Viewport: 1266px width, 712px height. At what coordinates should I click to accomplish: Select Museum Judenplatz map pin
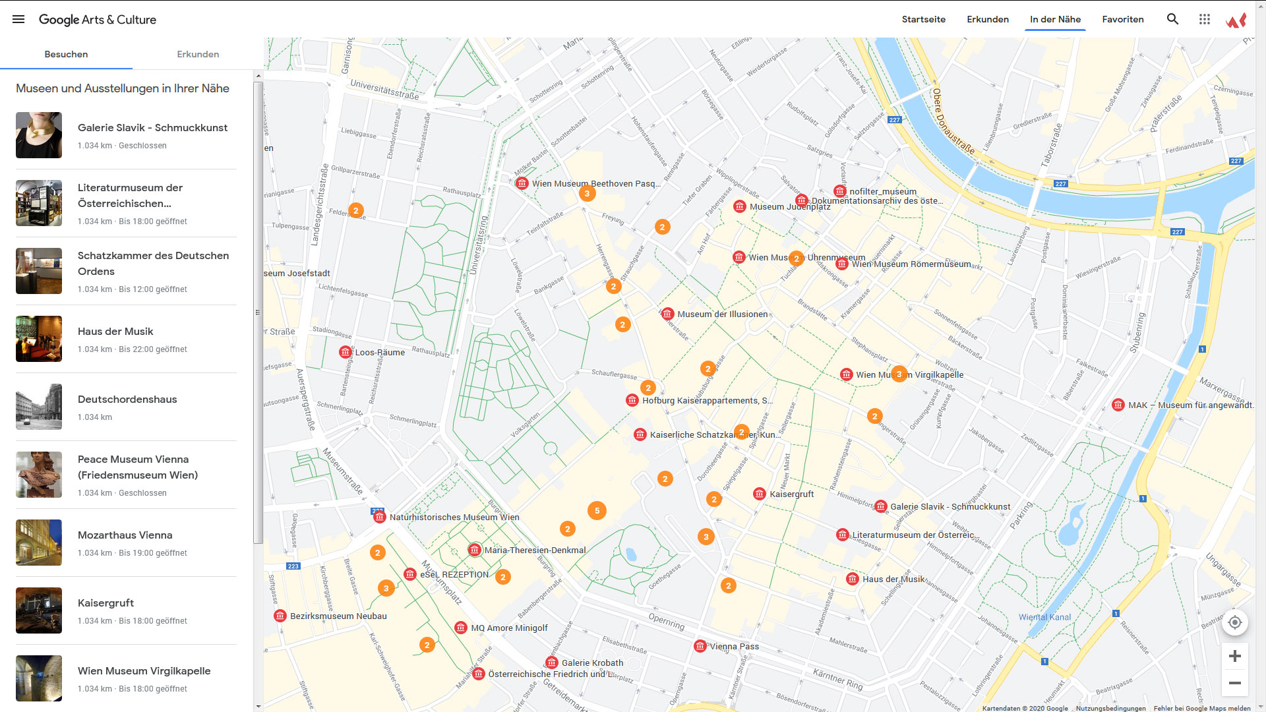(x=740, y=206)
